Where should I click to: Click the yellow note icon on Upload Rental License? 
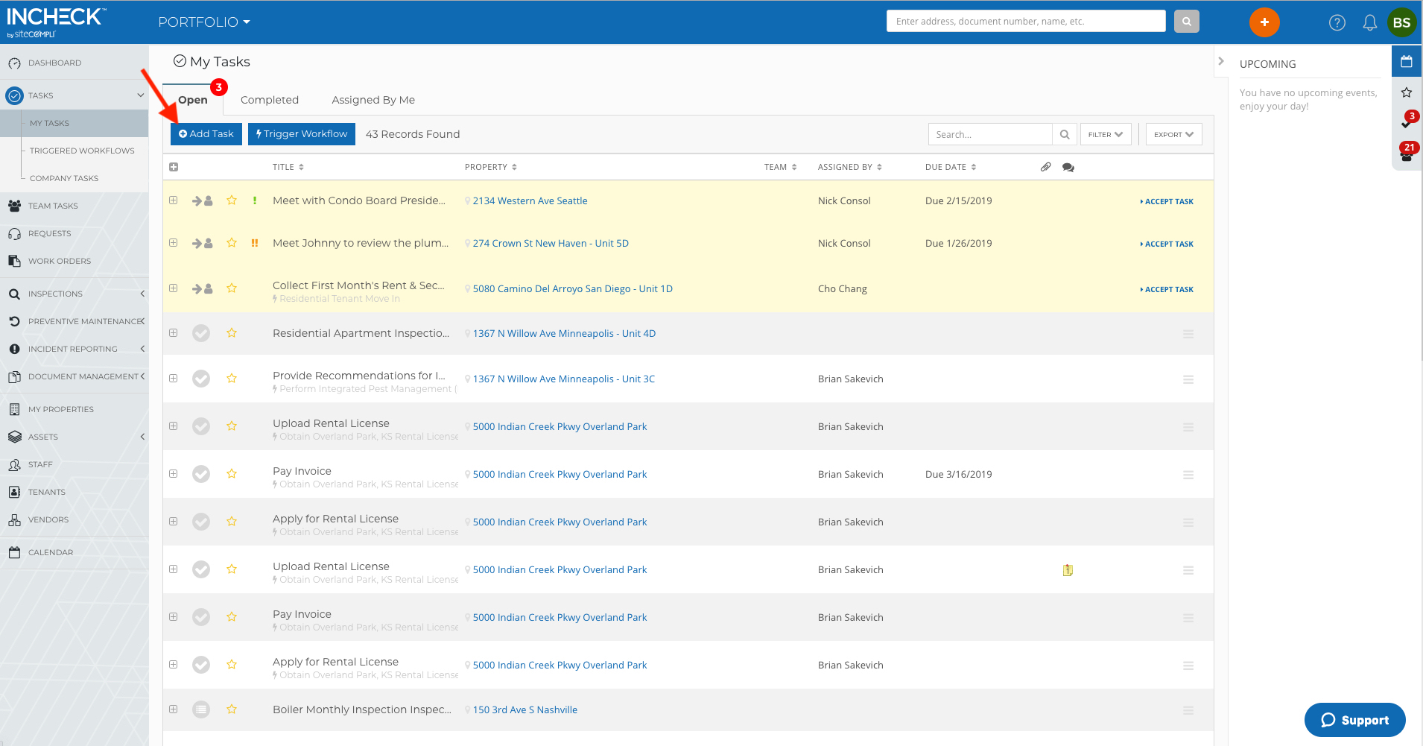1068,570
